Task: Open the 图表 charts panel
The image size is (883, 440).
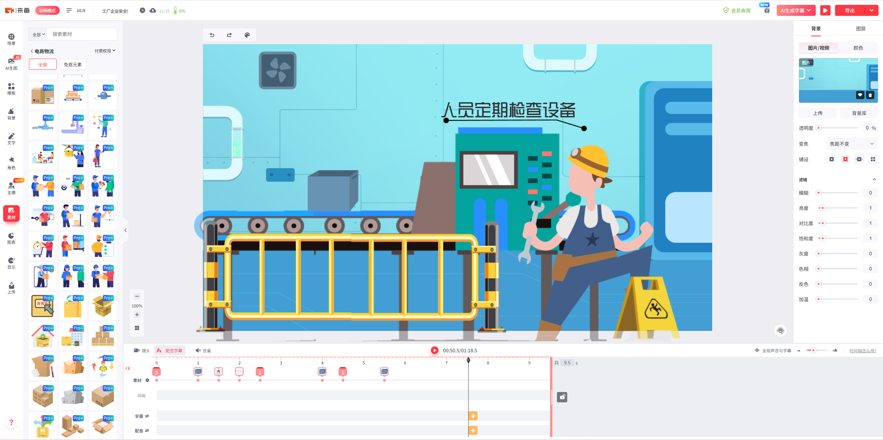Action: 11,238
